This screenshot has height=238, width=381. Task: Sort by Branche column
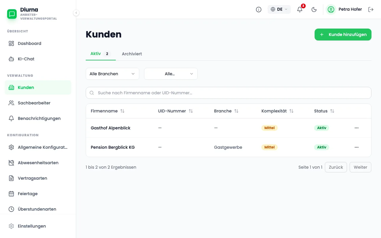pyautogui.click(x=226, y=111)
